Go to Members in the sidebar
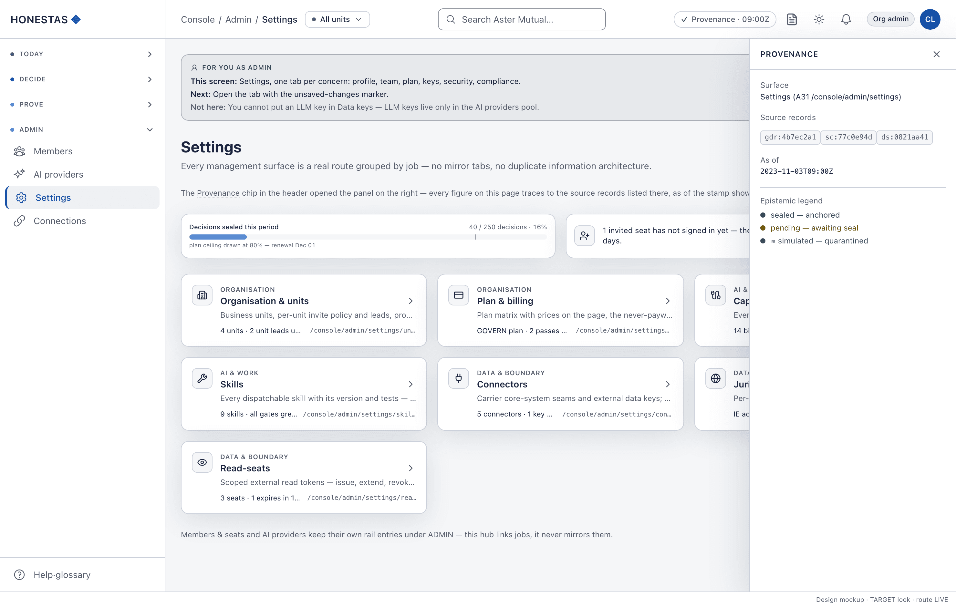Screen dimensions: 956x607 [82, 151]
